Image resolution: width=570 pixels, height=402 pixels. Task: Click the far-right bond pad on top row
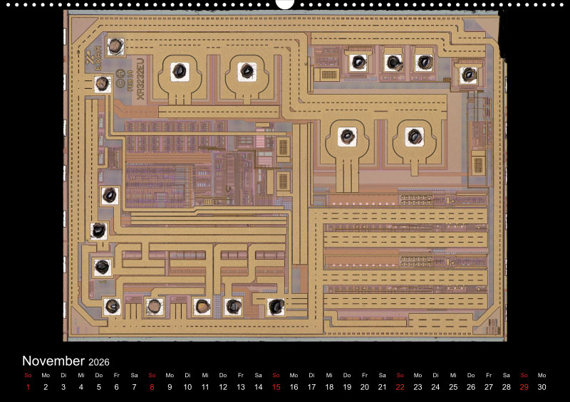point(468,74)
